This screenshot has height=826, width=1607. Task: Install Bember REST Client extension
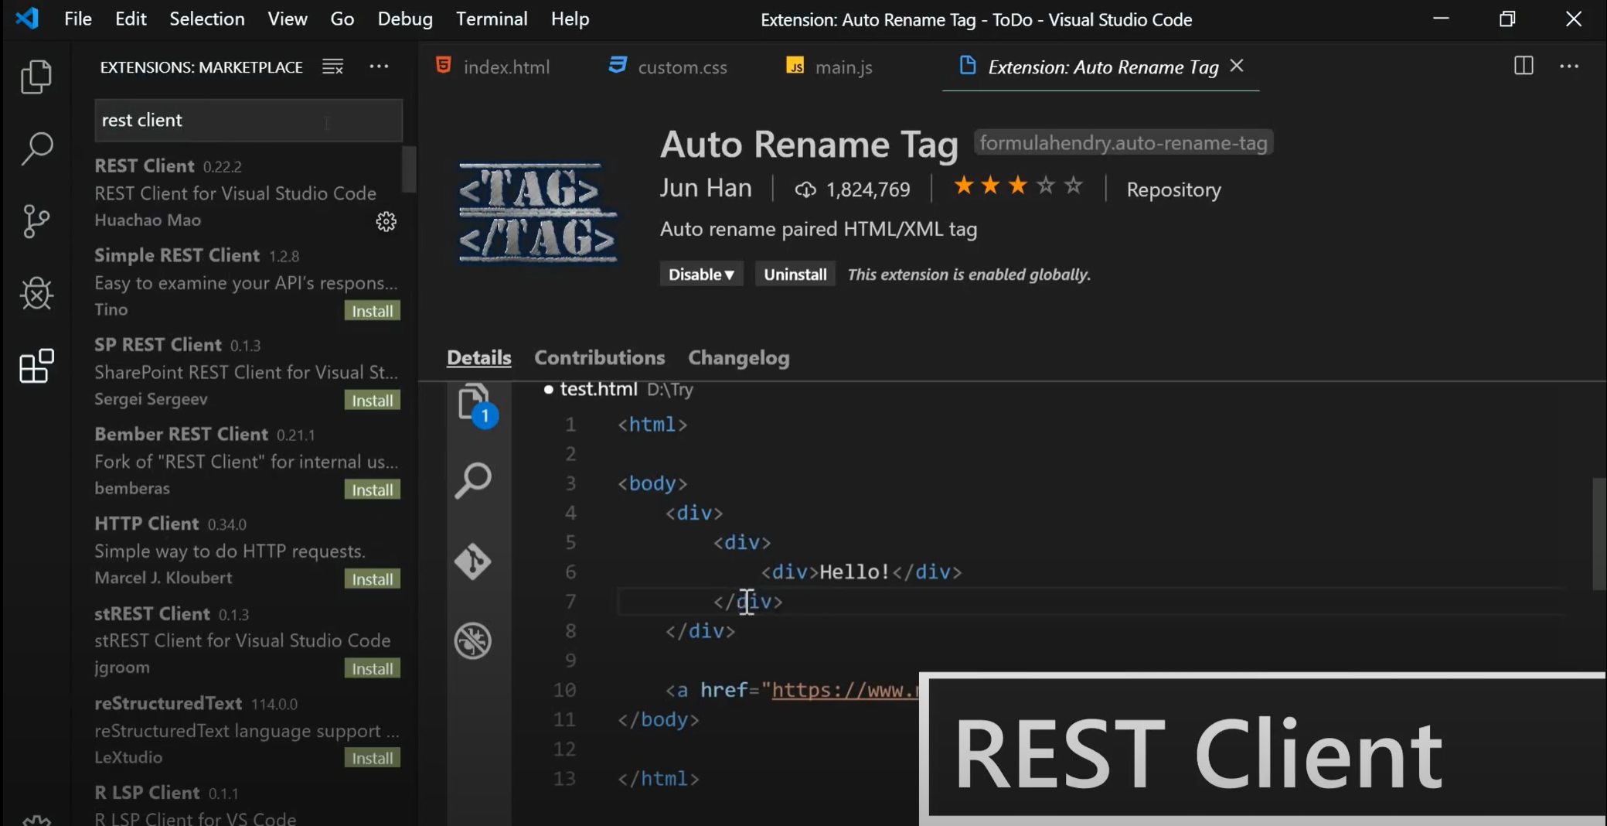click(x=372, y=490)
